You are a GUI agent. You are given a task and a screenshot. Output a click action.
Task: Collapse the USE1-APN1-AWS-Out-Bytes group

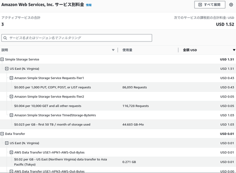(11, 152)
